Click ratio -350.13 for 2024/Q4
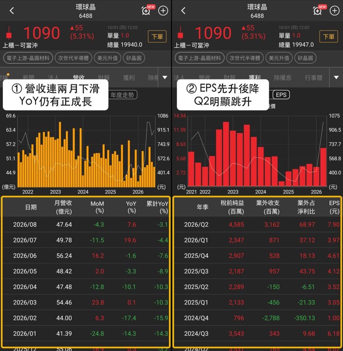Viewport: 343px width, 351px height. (305, 318)
